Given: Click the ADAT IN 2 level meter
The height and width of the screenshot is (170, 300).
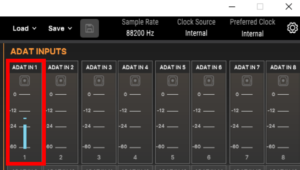Looking at the screenshot, I should click(61, 121).
